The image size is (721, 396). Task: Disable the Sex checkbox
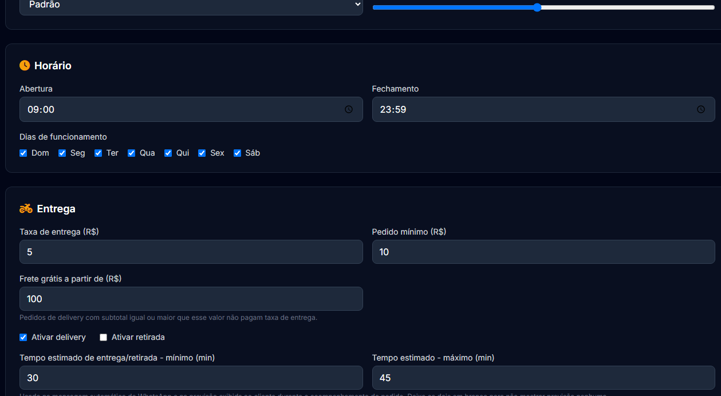[x=202, y=153]
